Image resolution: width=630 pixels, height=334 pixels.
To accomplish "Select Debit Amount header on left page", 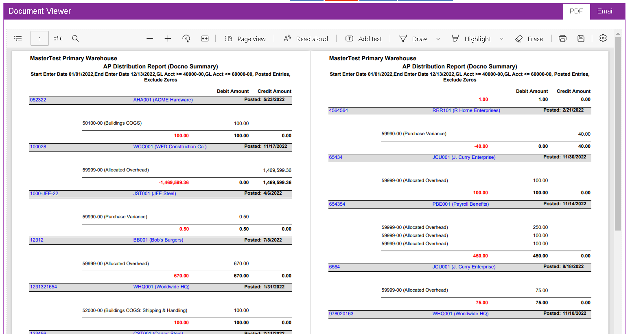I will click(x=233, y=91).
